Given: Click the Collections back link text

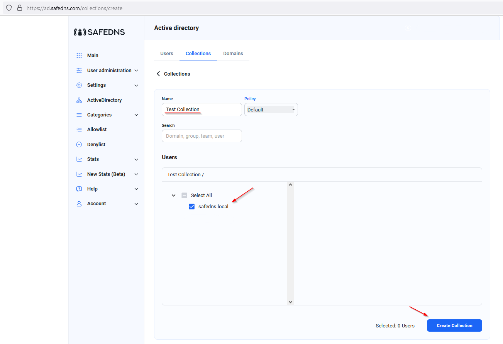Looking at the screenshot, I should click(x=177, y=74).
